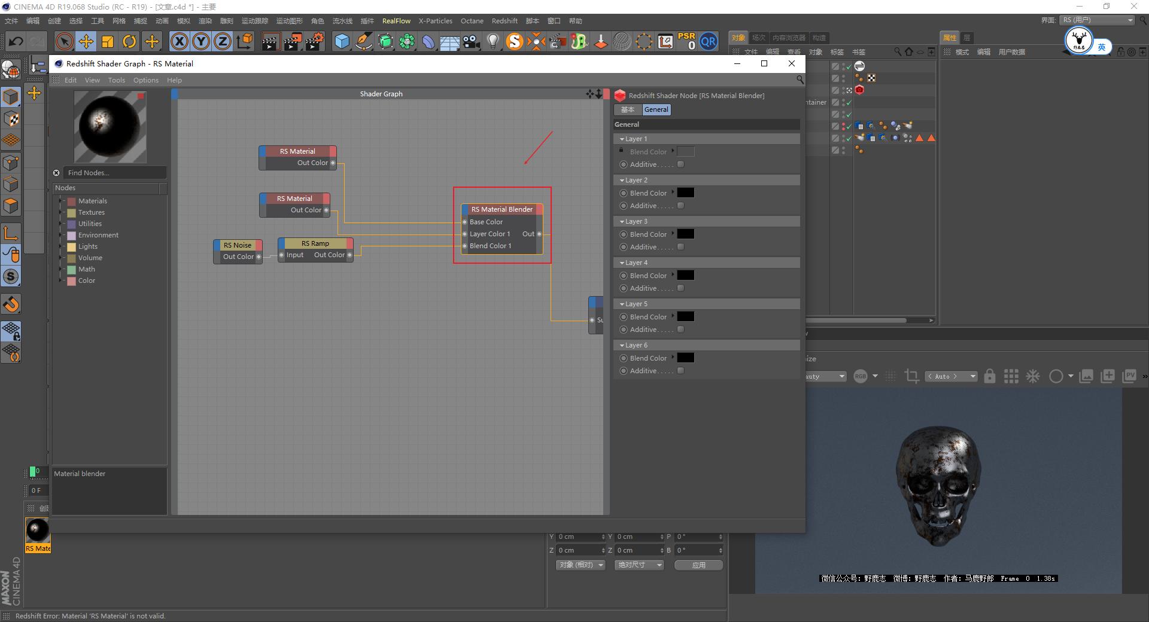Click the 绝对尺寸 button
Image resolution: width=1149 pixels, height=622 pixels.
(638, 565)
